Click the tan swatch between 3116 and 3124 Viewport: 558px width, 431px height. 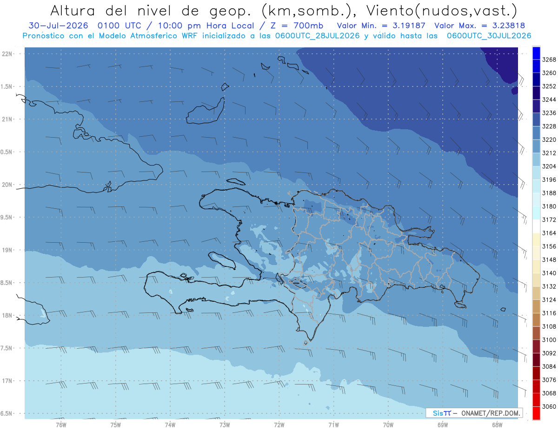pos(536,306)
